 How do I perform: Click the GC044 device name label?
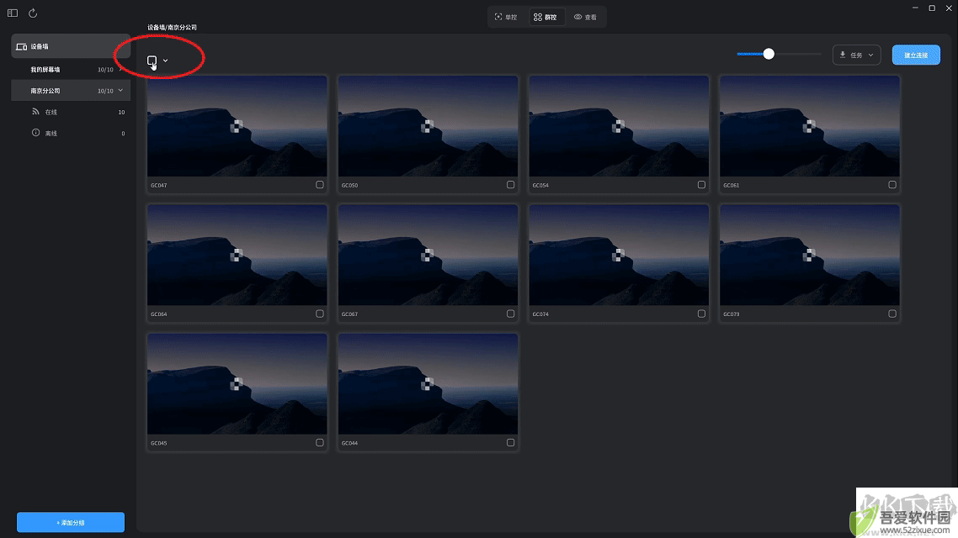(349, 444)
